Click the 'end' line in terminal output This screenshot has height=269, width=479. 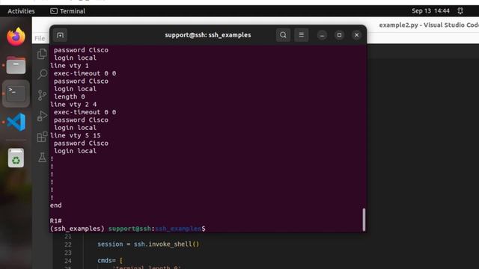tap(56, 205)
